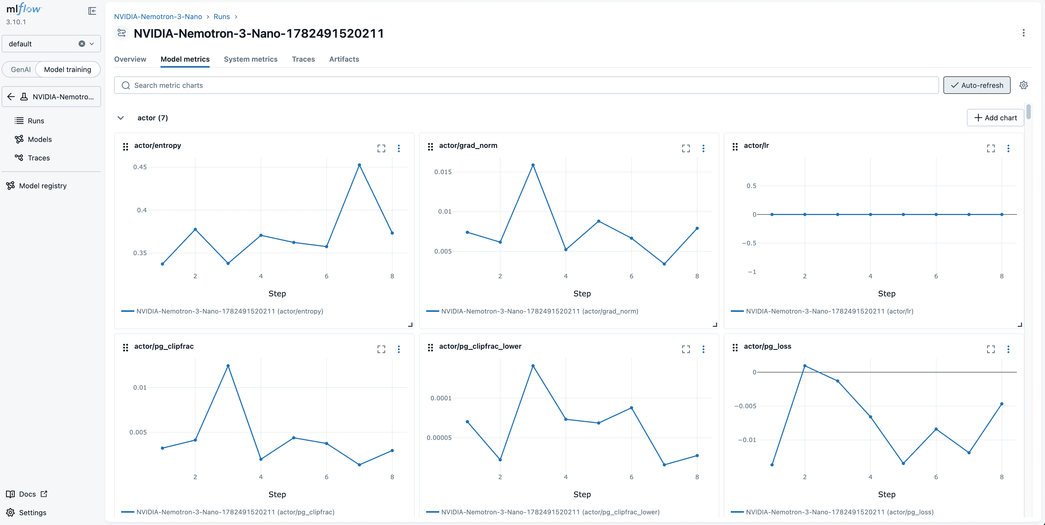Grab the actor/grad_norm drag handle

(x=431, y=147)
